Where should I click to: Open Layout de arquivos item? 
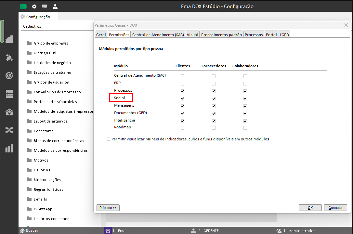tap(51, 121)
